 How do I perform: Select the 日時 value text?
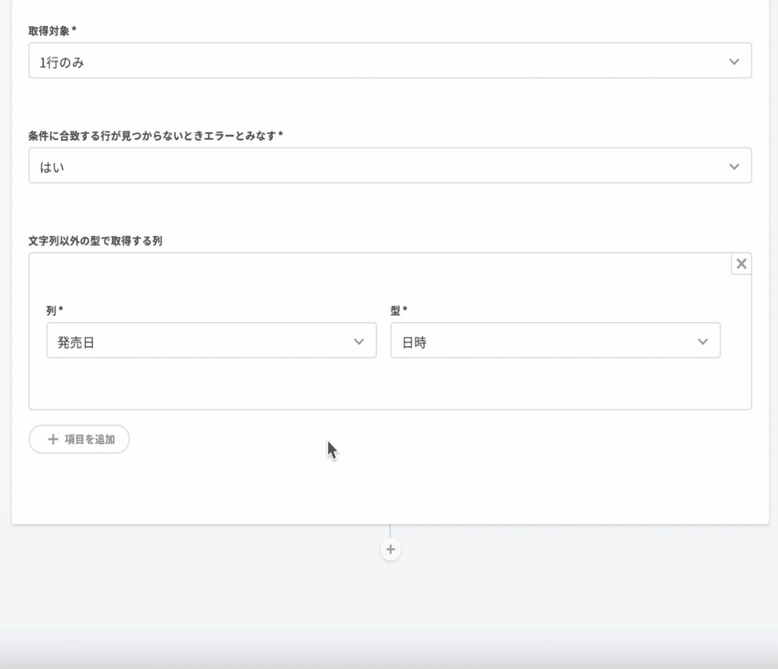click(415, 342)
